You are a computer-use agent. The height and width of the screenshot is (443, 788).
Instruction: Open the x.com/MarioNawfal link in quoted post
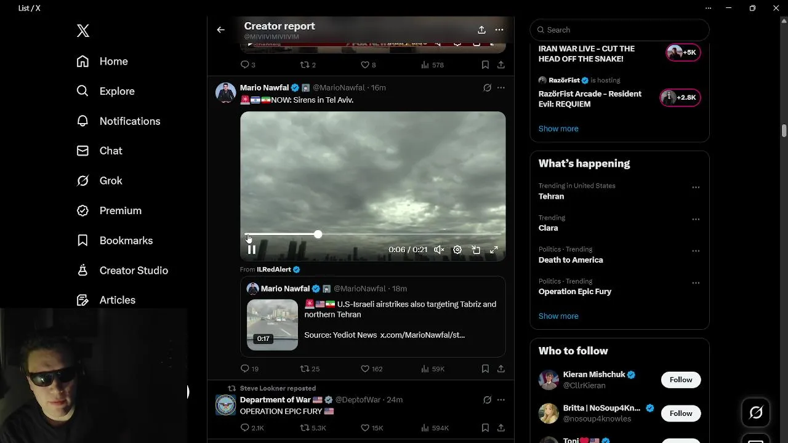[422, 335]
